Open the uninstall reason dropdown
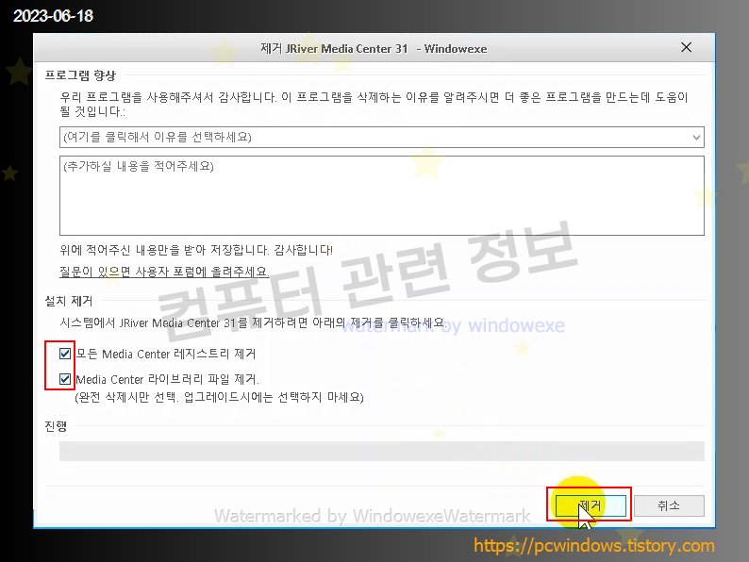 coord(382,138)
